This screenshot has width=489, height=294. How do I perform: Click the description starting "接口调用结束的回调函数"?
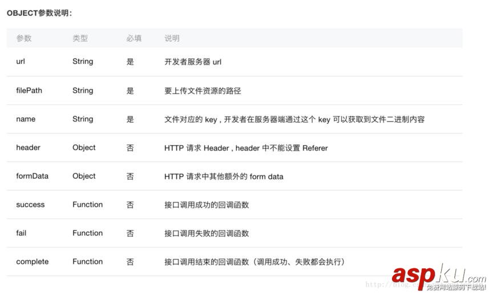254,262
